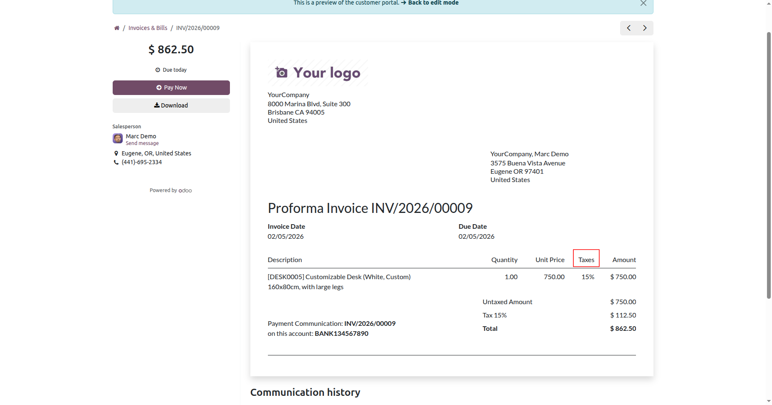
Task: Click the location pin icon near Eugene
Action: click(x=116, y=153)
